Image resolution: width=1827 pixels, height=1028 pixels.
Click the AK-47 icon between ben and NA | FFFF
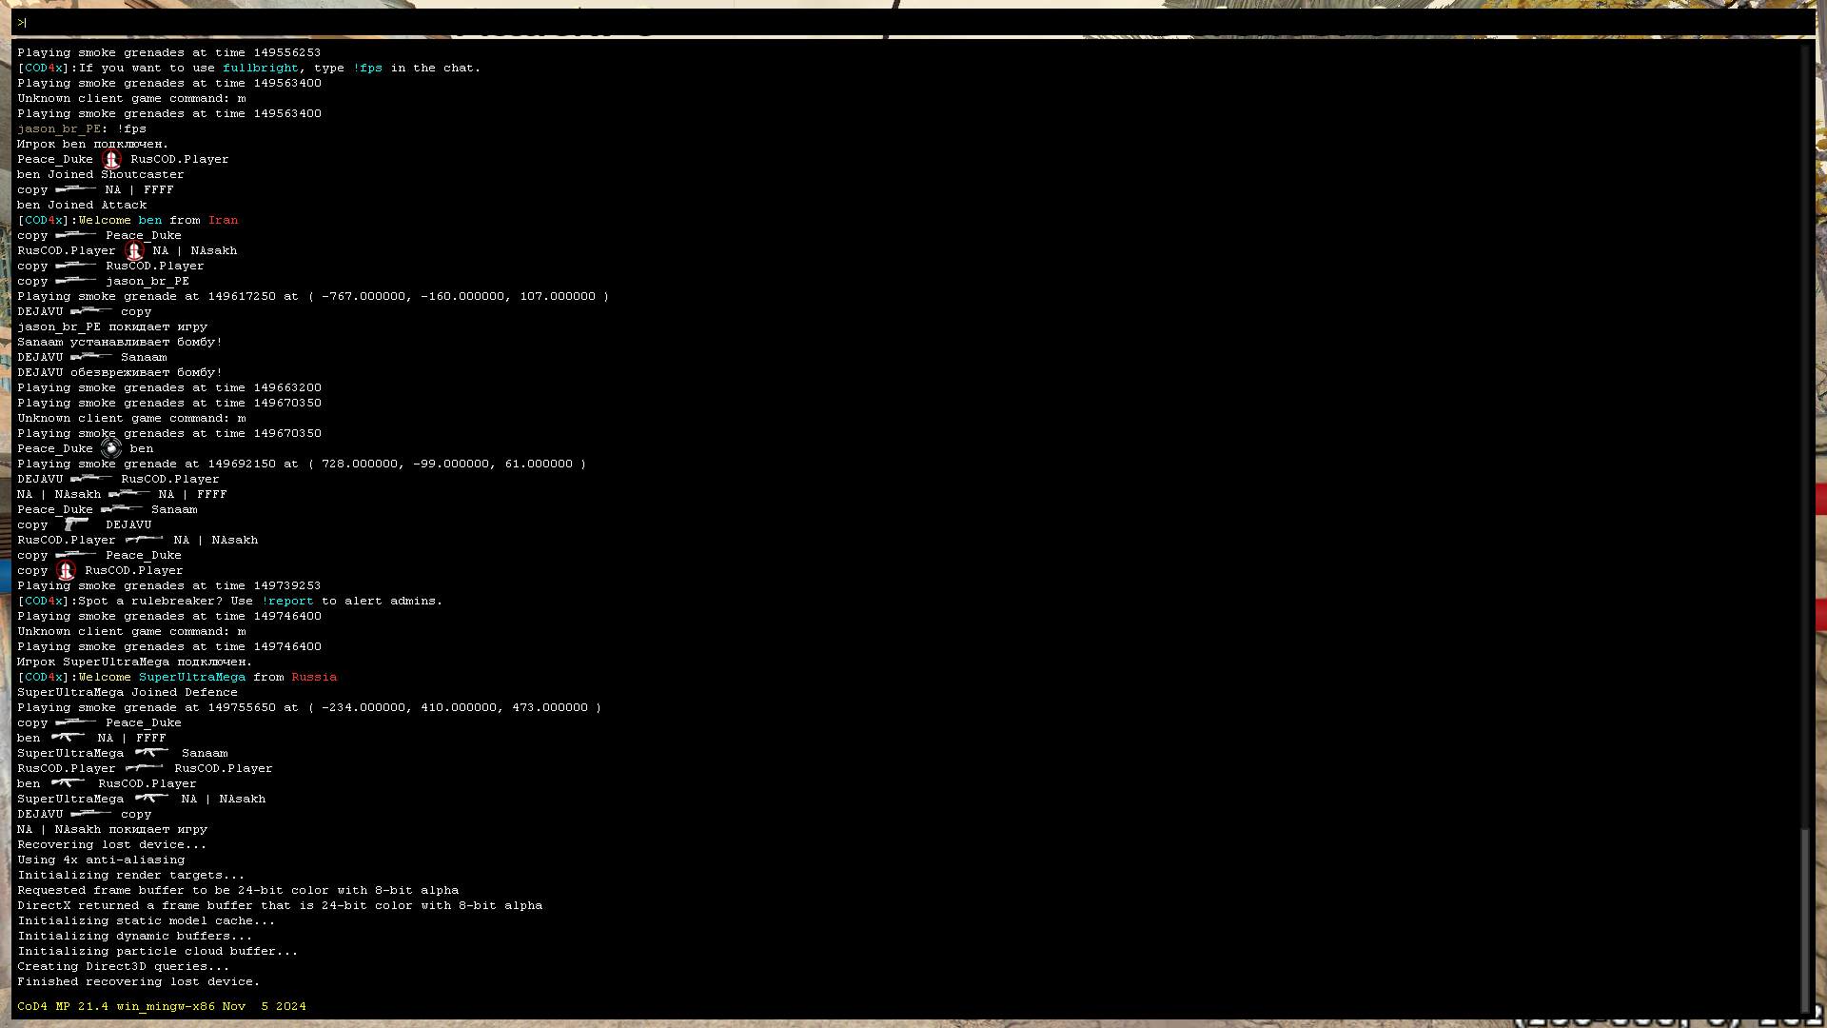pyautogui.click(x=69, y=737)
